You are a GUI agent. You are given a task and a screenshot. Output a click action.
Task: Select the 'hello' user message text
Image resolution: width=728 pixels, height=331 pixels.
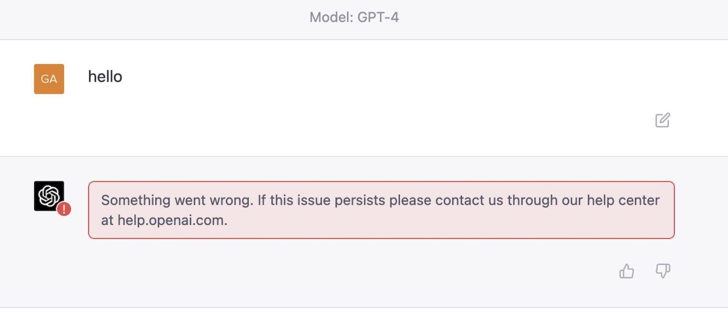(x=105, y=76)
